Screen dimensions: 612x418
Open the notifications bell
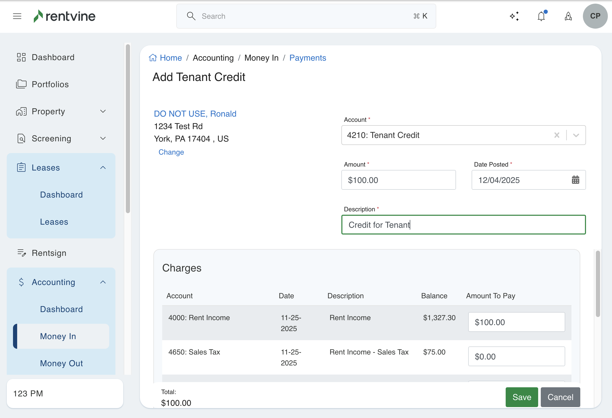541,16
